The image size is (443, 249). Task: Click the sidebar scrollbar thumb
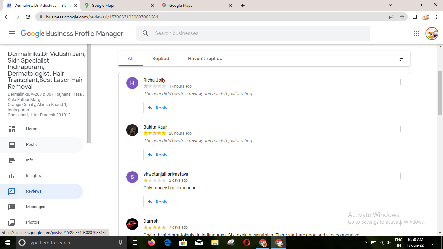tap(89, 94)
